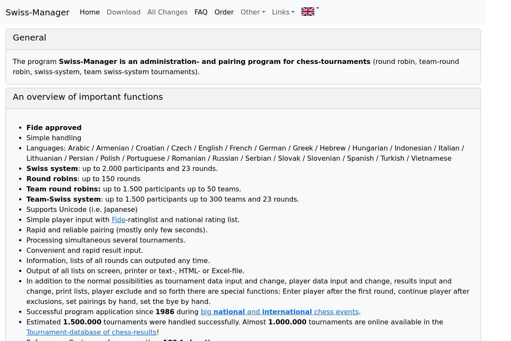Expand the Links dropdown menu
The height and width of the screenshot is (341, 511).
click(x=283, y=12)
